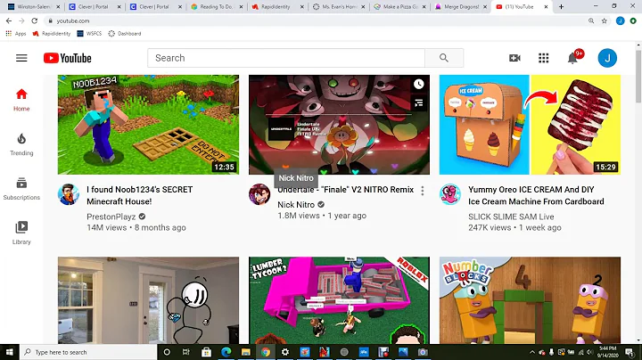
Task: Open Dashboard bookmark
Action: (x=125, y=34)
